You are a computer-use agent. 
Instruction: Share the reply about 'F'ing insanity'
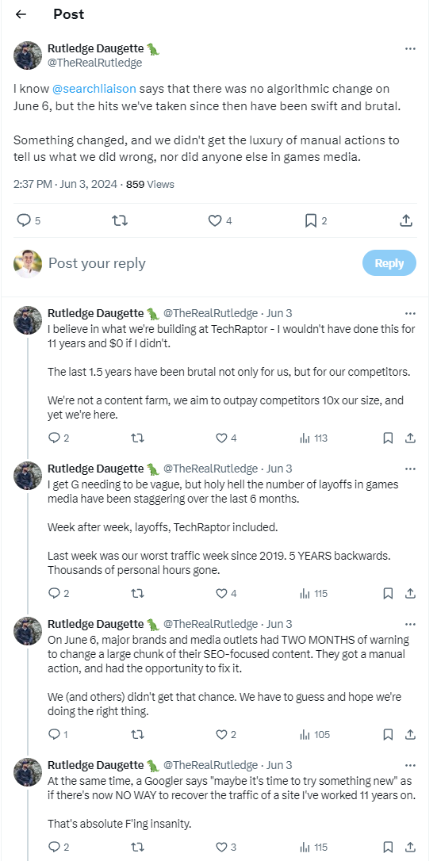pos(410,847)
